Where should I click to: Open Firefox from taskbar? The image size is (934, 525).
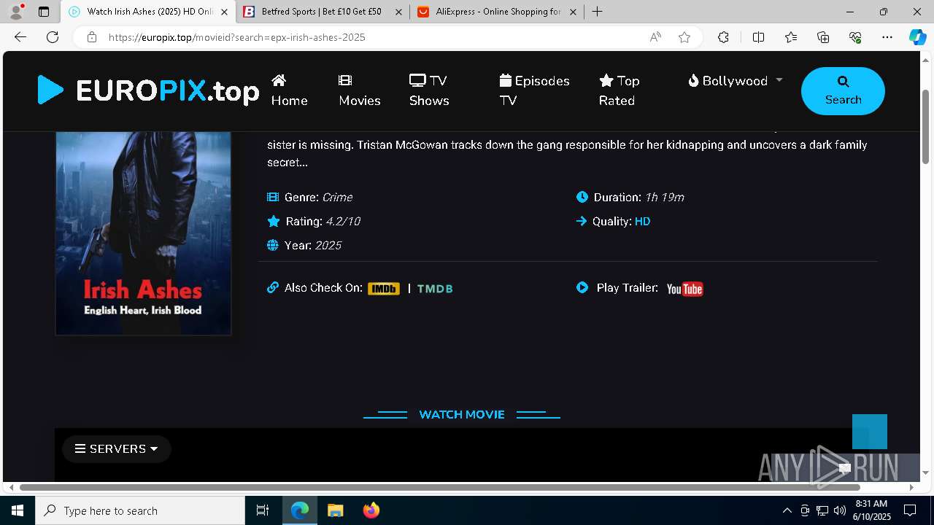click(371, 510)
